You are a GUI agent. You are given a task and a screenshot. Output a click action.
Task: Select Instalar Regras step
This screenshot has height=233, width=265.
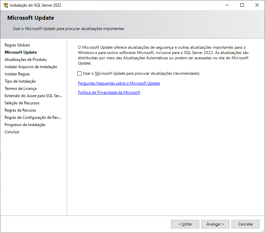point(17,74)
